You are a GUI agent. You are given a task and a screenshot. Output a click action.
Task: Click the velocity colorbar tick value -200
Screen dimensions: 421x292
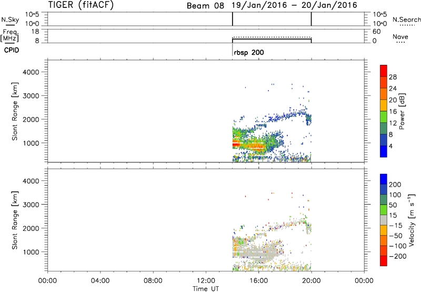pyautogui.click(x=397, y=256)
